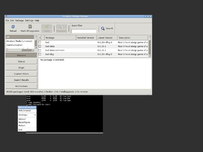Click the Search magnifier icon
Image resolution: width=203 pixels, height=152 pixels.
(103, 28)
